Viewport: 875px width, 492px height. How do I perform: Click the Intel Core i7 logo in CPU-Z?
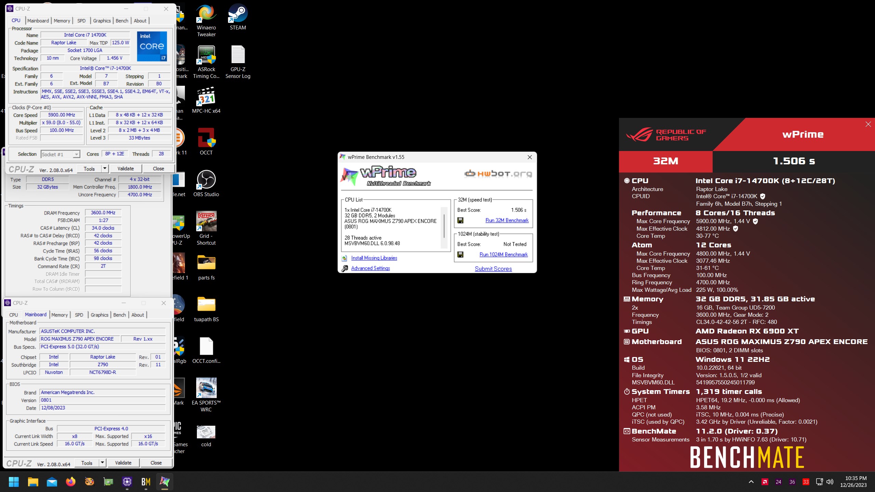(152, 46)
